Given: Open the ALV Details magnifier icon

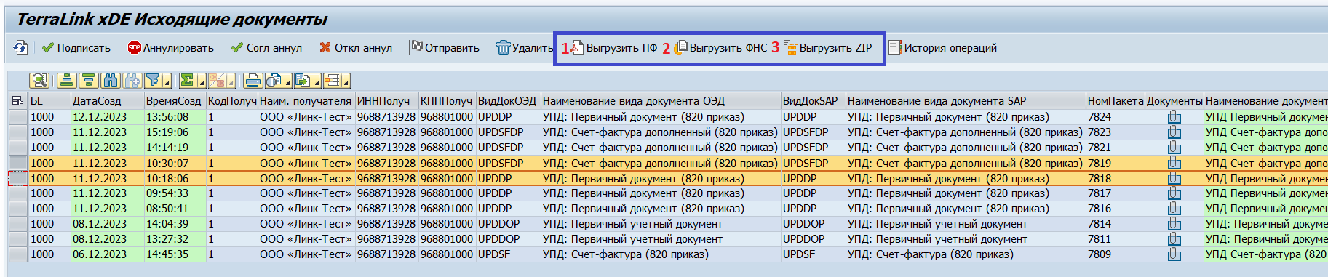Looking at the screenshot, I should [x=39, y=80].
